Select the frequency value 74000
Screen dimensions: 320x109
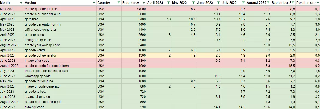(134, 9)
